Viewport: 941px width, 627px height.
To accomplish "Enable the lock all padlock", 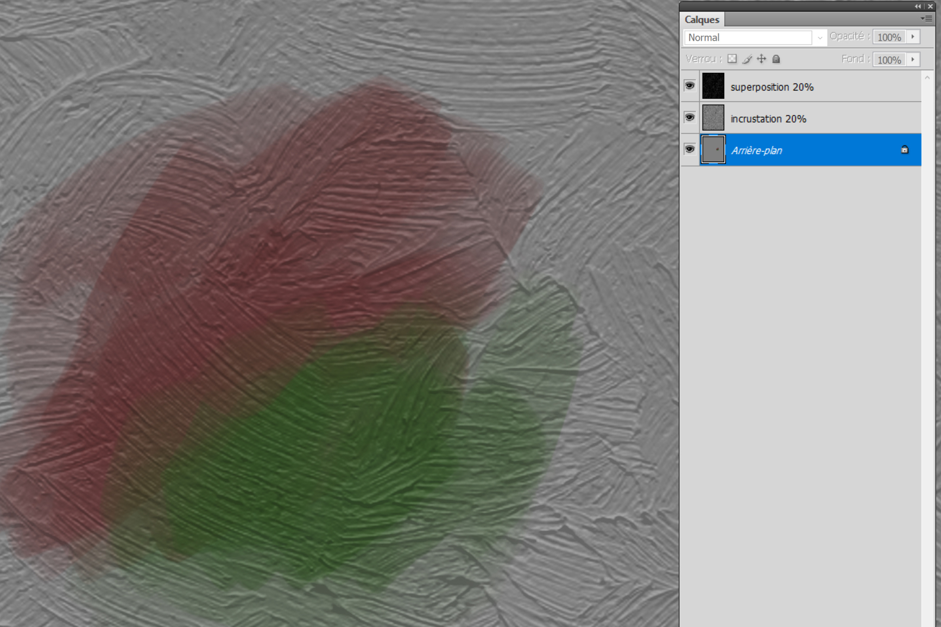I will pos(775,59).
